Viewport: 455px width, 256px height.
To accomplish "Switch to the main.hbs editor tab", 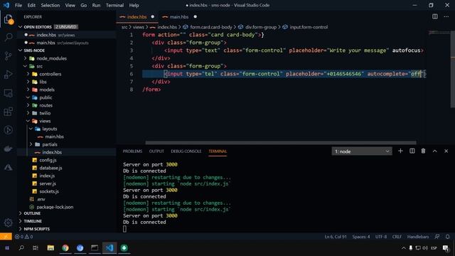I will (x=179, y=17).
